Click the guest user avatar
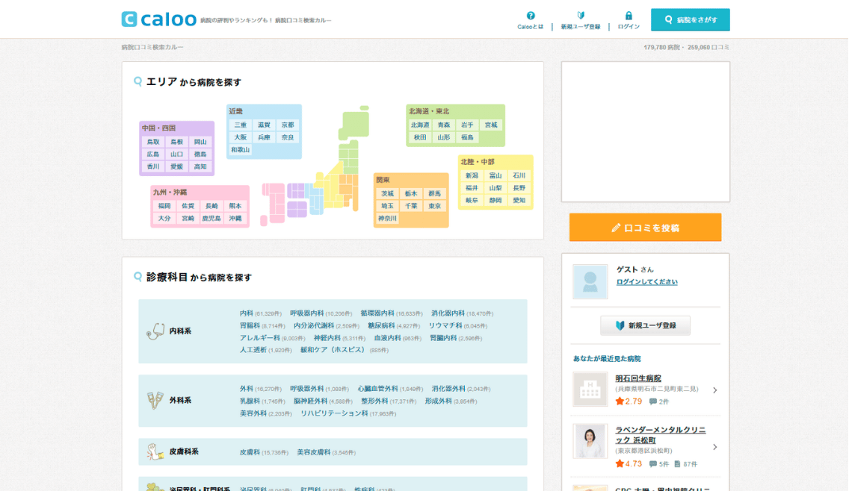The height and width of the screenshot is (491, 849). point(590,281)
